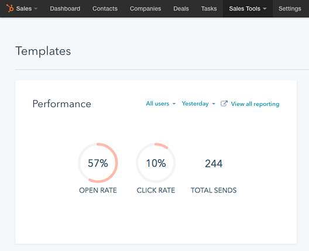The width and height of the screenshot is (309, 251).
Task: Click the 10% click rate progress ring
Action: pyautogui.click(x=156, y=163)
